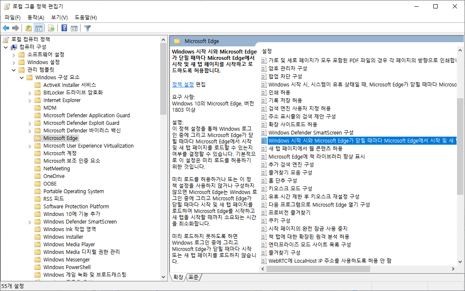The image size is (465, 291).
Task: Click policy icon beside 홈 단추 구성
Action: [264, 181]
